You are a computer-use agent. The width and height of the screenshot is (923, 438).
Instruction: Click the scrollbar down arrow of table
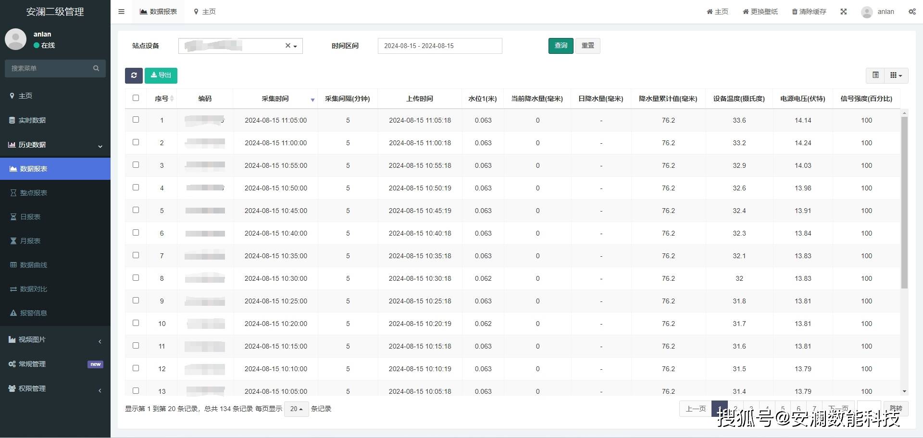coord(904,391)
